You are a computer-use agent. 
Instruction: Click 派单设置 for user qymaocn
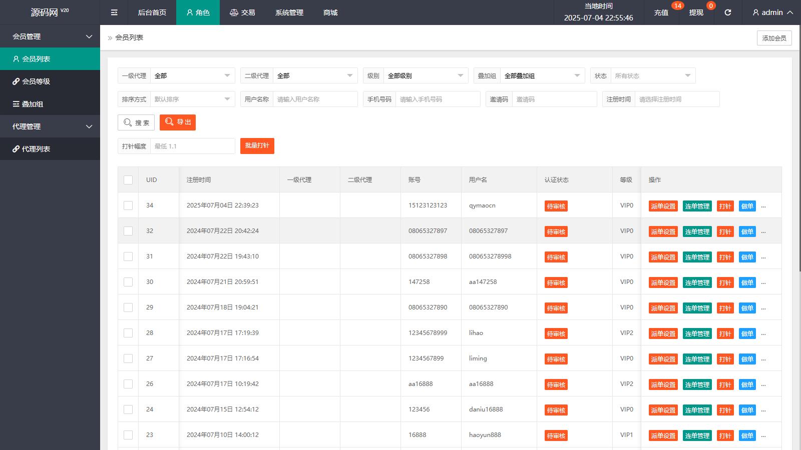(663, 206)
